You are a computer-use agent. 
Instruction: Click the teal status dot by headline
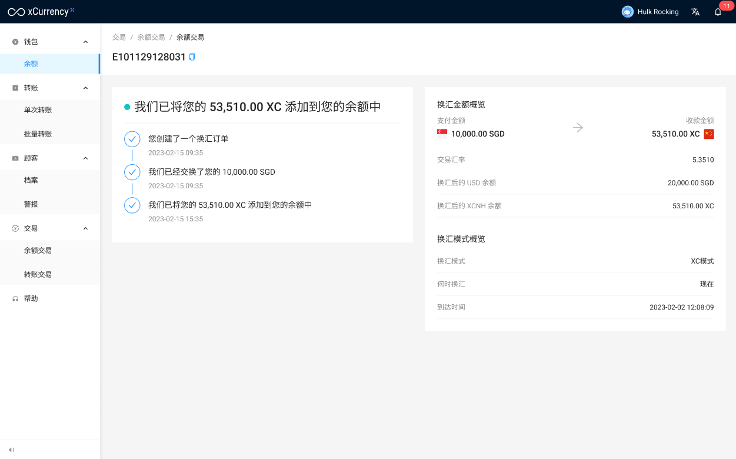click(x=127, y=107)
